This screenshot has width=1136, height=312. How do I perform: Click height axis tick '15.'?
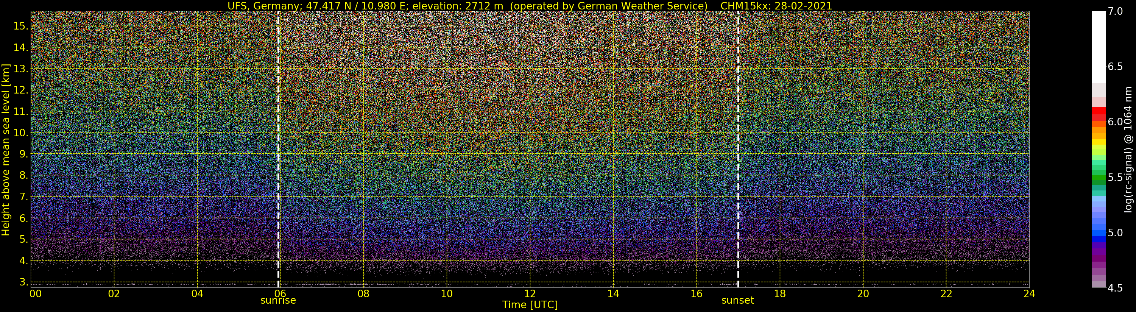point(21,26)
